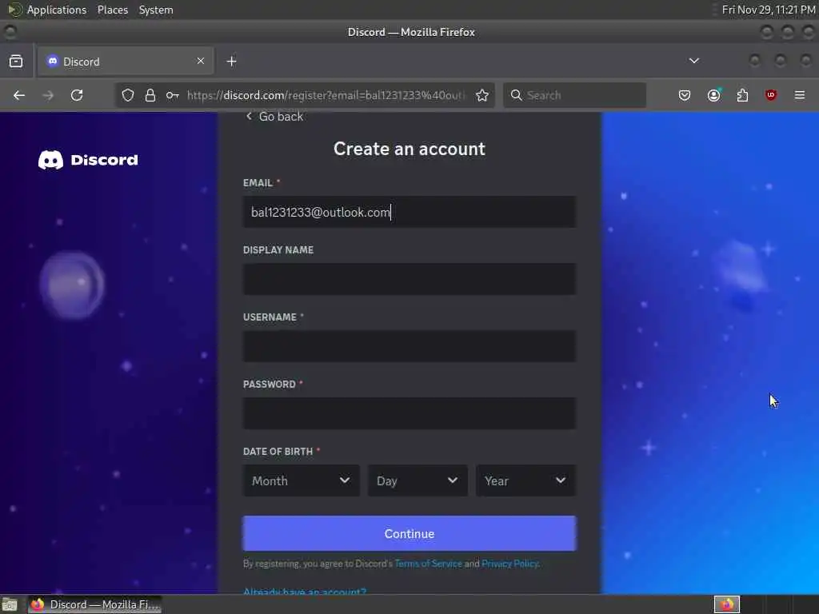
Task: Open the tracking protection shield icon
Action: (x=128, y=95)
